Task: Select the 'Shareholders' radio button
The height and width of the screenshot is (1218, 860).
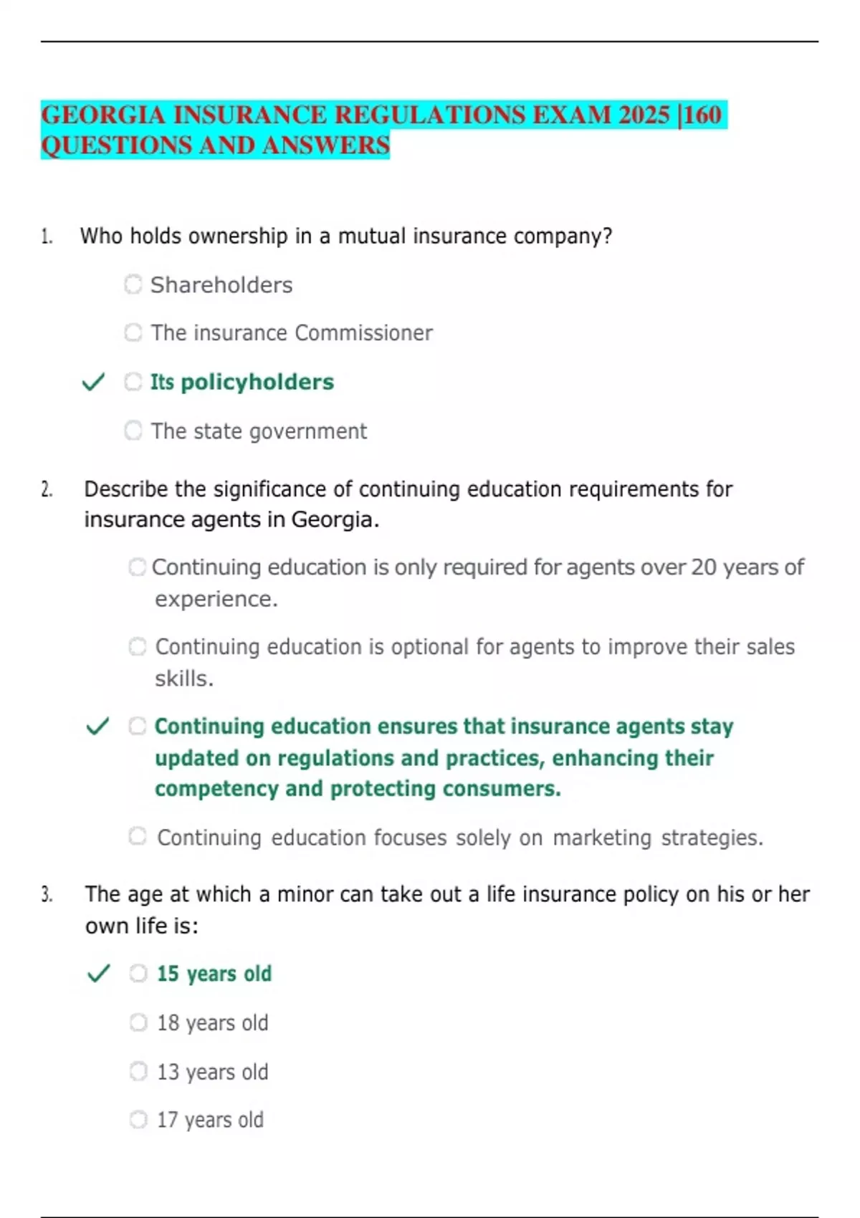Action: pos(133,284)
